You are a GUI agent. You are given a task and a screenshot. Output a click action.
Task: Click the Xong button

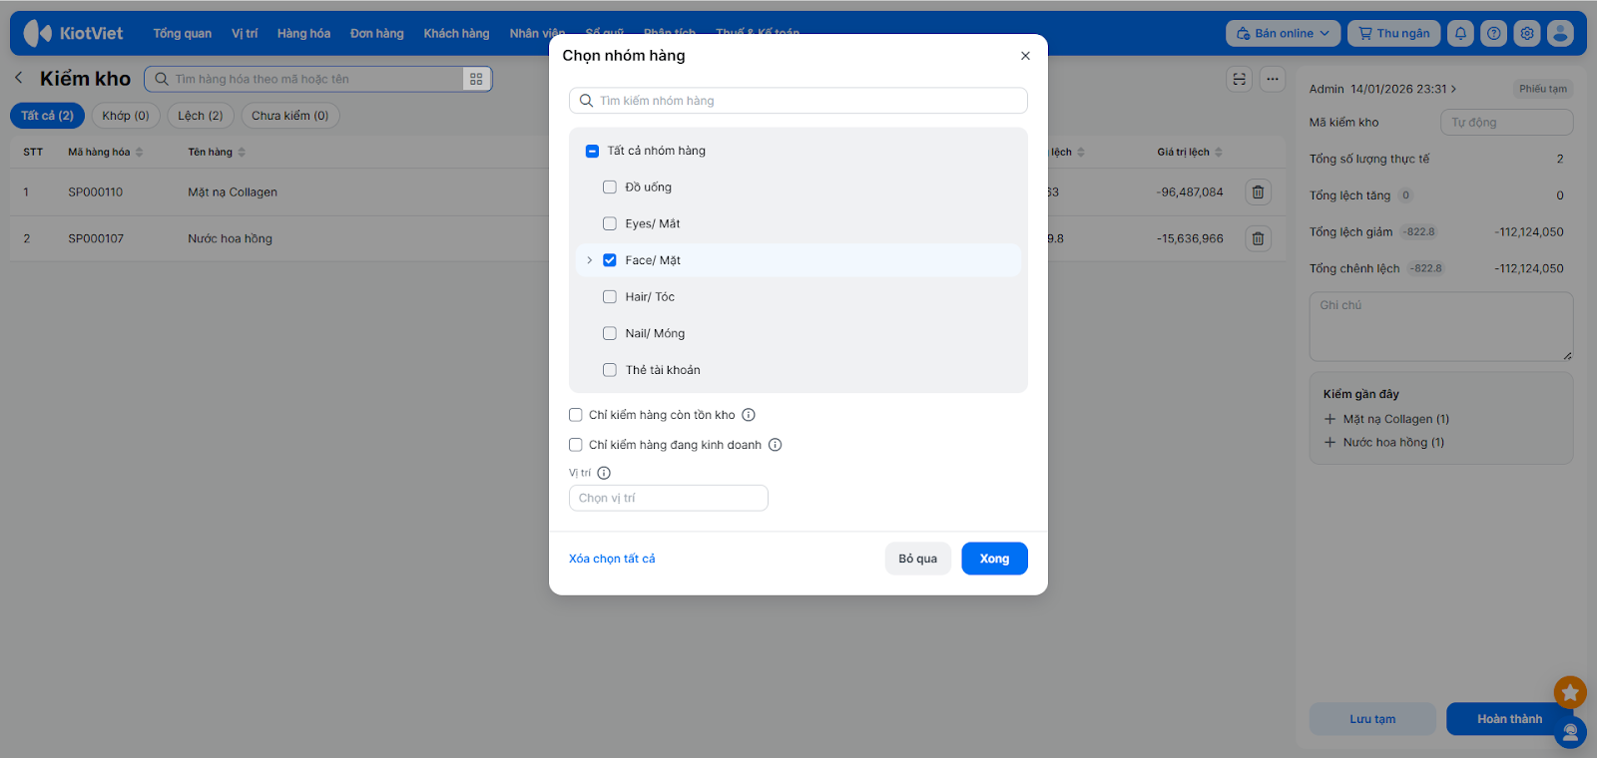[994, 559]
